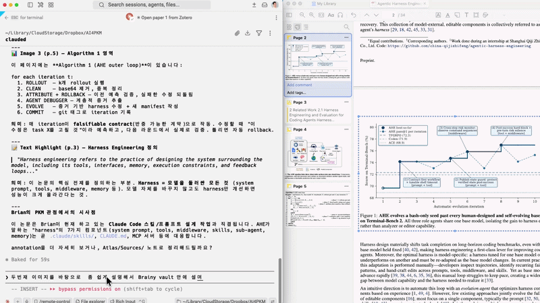Open the session menu beside 'Open paper 1 from Zotero'
The image size is (540, 303).
(276, 18)
